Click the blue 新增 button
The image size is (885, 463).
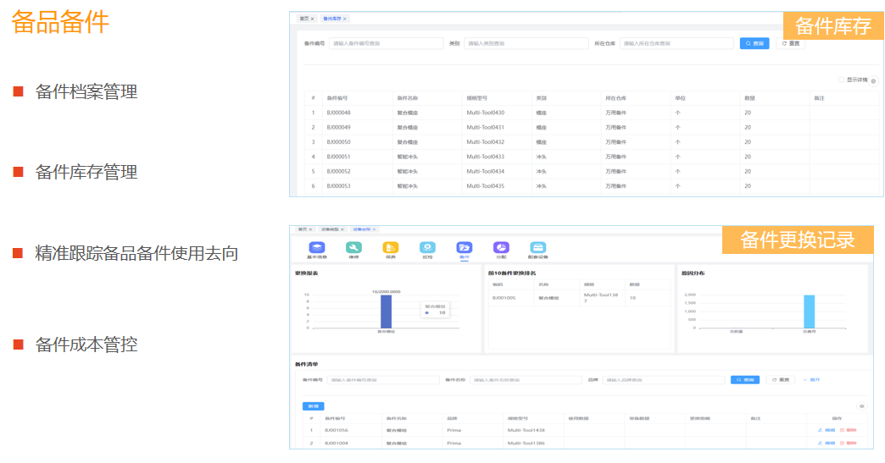tap(313, 406)
